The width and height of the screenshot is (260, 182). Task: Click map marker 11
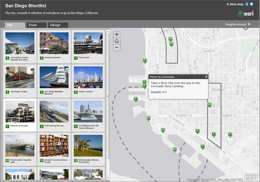pos(163,130)
